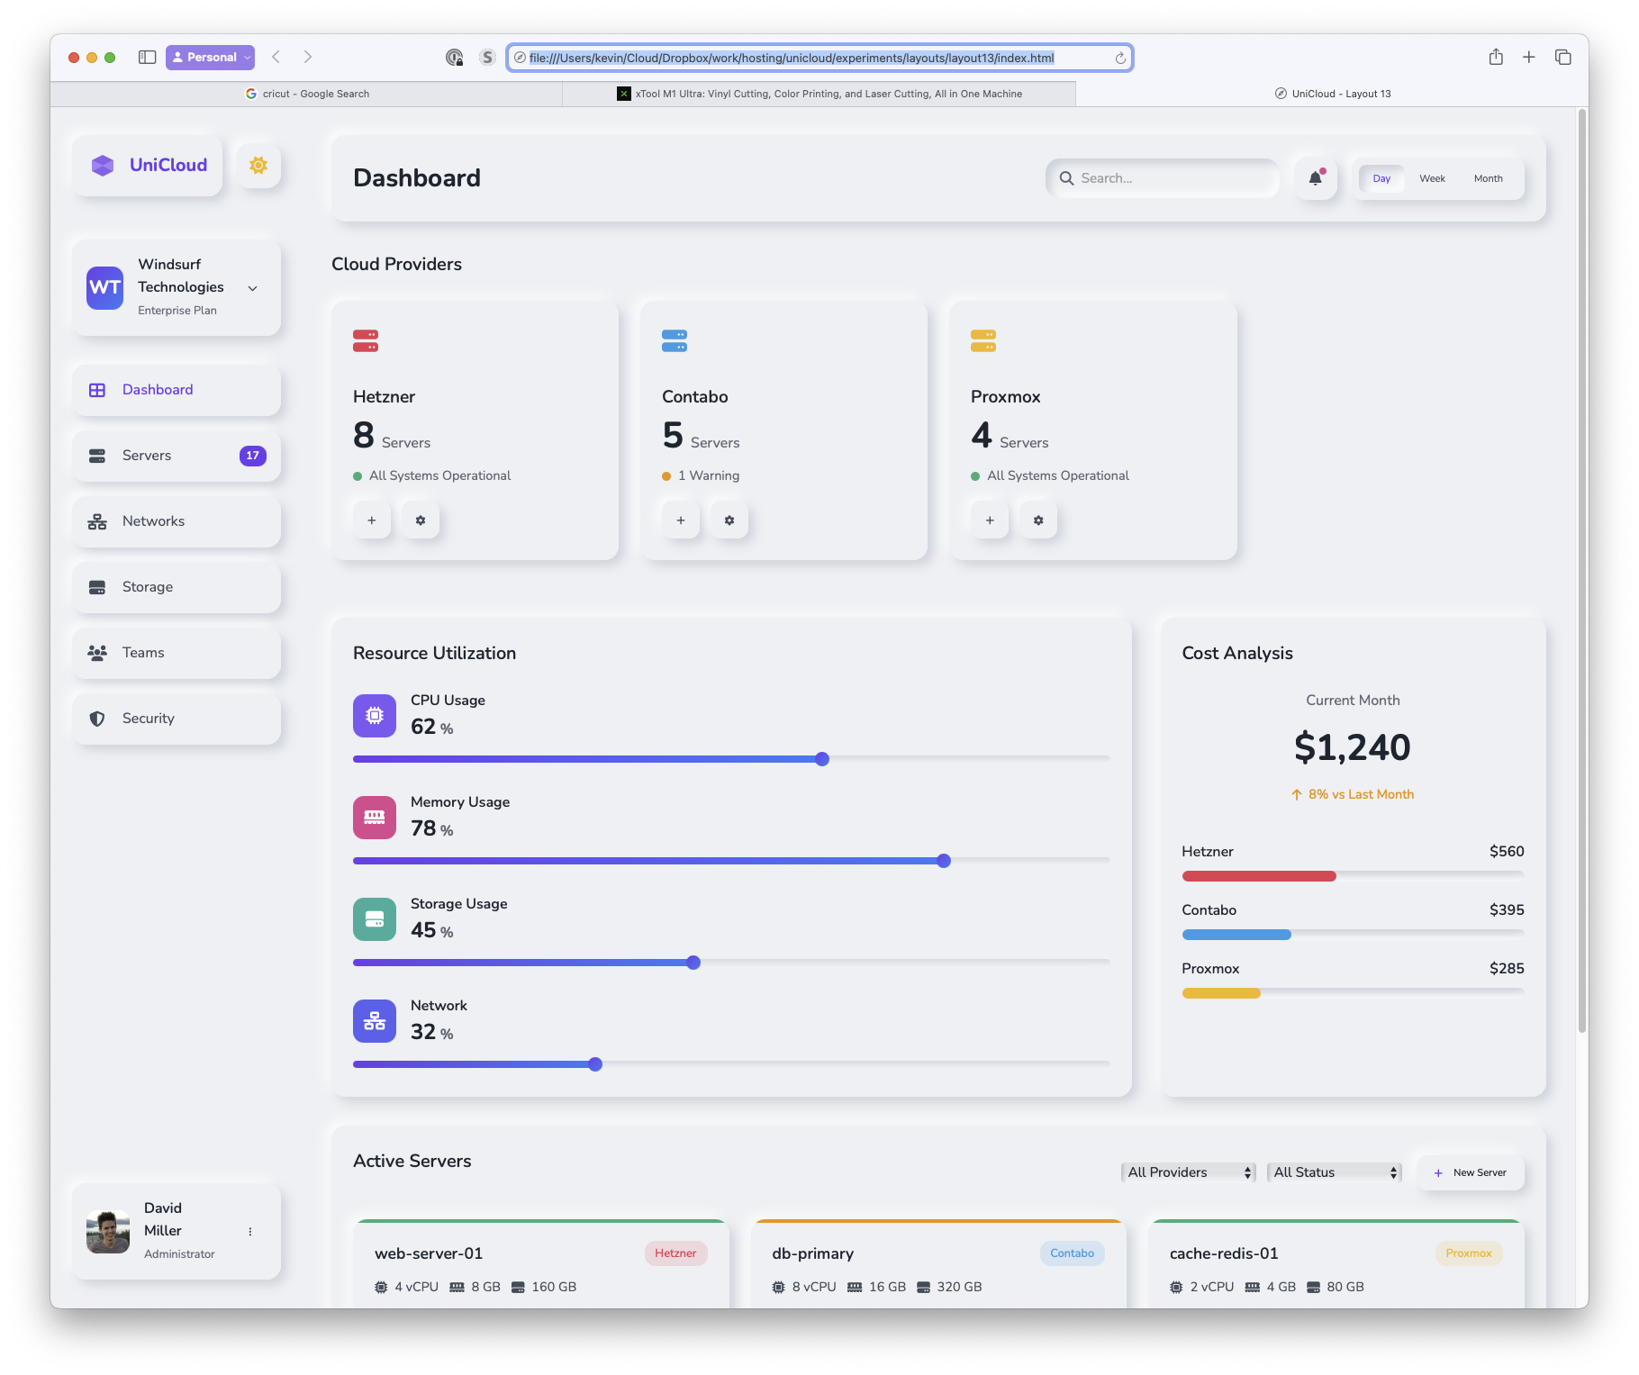1639x1375 pixels.
Task: Expand the Windsurf Technologies organization switcher
Action: (x=253, y=288)
